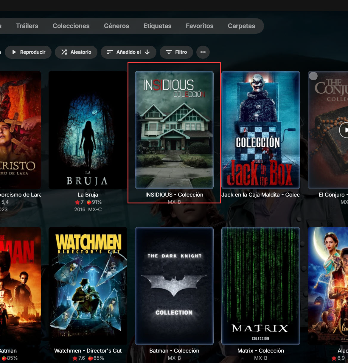Click Watchmen 65% tomato rating
Image resolution: width=348 pixels, height=363 pixels.
[x=96, y=358]
